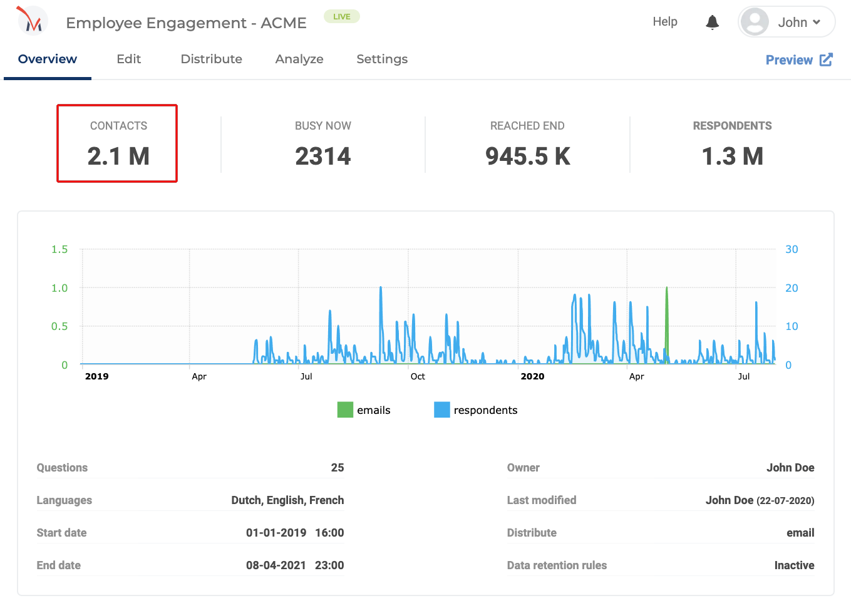Click the Oct axis label
Image resolution: width=851 pixels, height=608 pixels.
(x=418, y=376)
